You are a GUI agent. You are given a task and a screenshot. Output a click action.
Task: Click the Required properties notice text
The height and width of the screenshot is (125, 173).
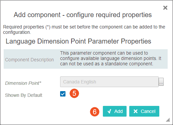point(84,29)
